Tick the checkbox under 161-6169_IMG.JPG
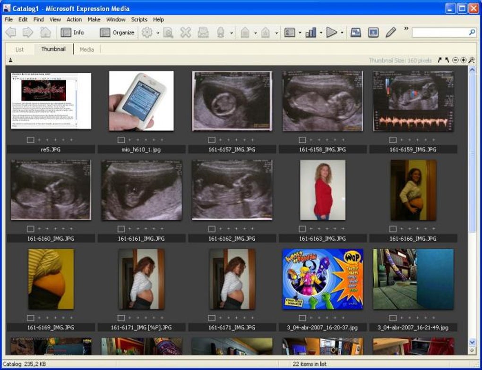 [x=30, y=318]
